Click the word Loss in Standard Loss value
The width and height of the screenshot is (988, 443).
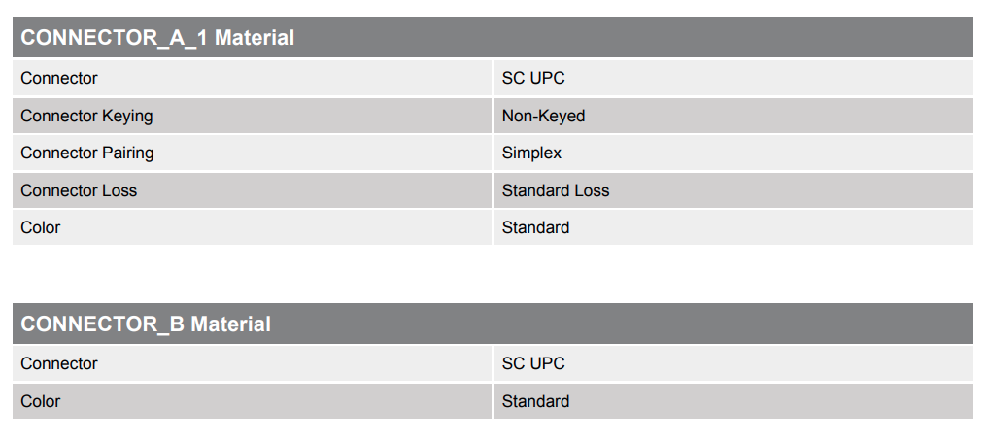(592, 190)
